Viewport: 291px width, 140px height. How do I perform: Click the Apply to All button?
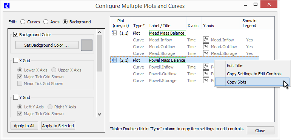coord(24,126)
